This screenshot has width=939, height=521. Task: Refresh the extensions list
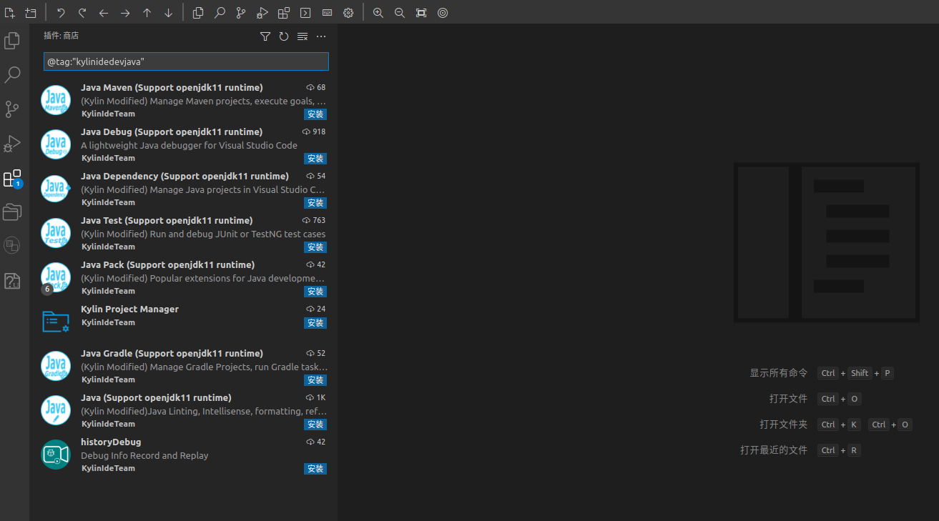284,36
